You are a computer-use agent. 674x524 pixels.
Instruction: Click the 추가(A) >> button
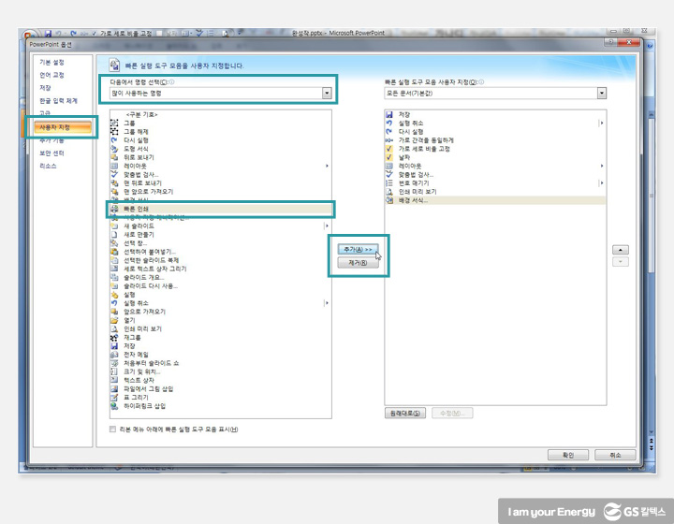pos(357,250)
